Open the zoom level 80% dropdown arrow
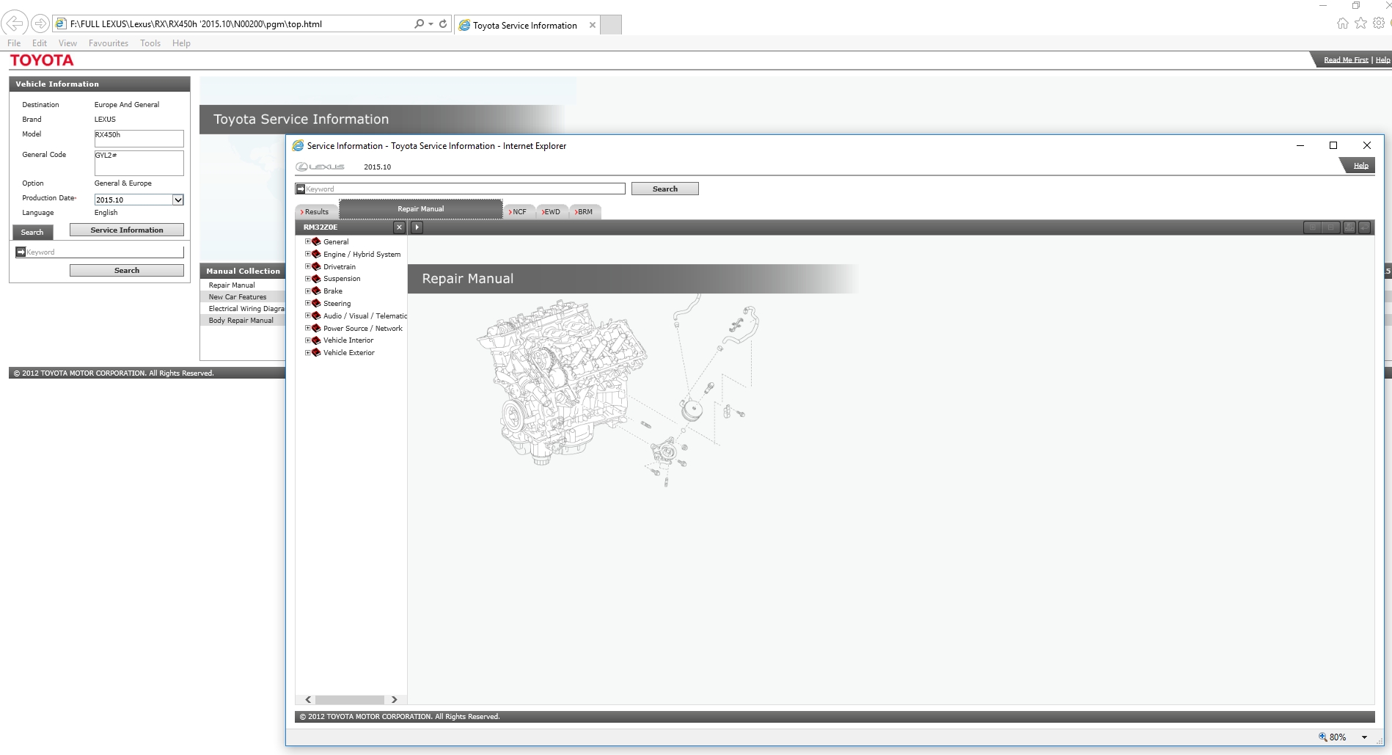 click(1364, 737)
